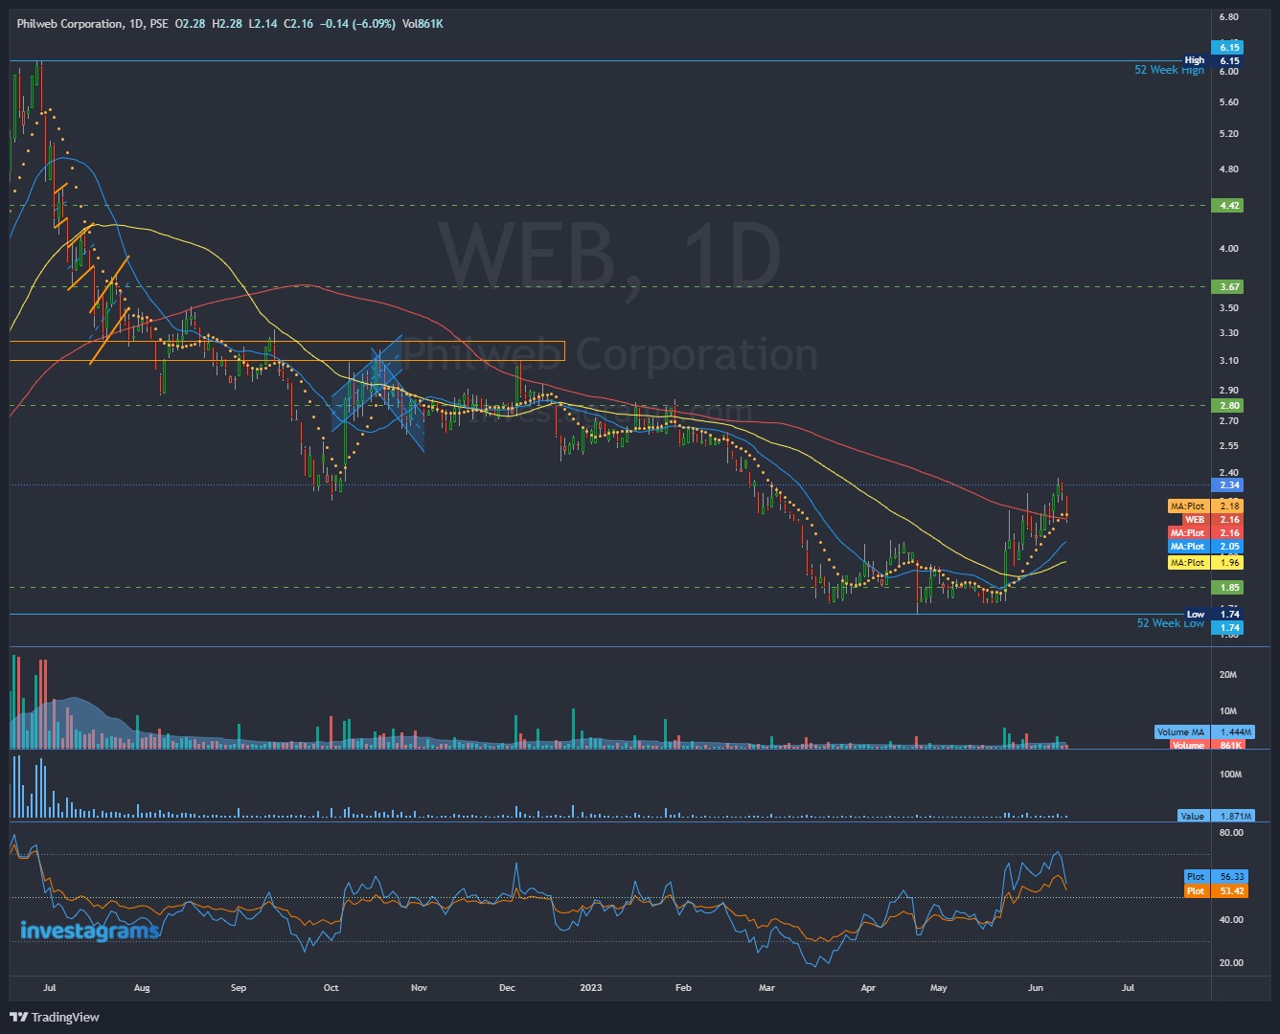The height and width of the screenshot is (1034, 1280).
Task: Select the yellow MA:Plot 1.96 label
Action: 1204,563
